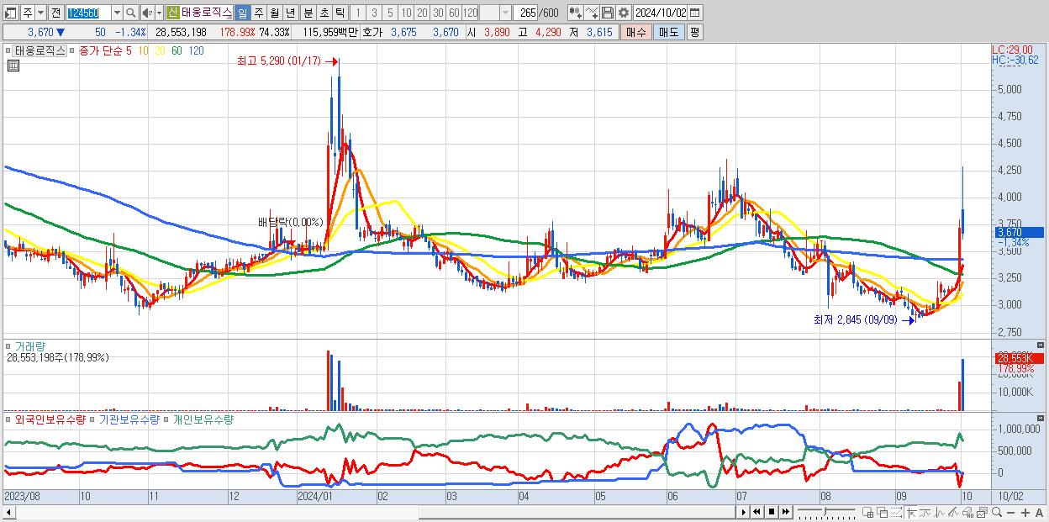Viewport: 1049px width, 522px height.
Task: Click the 20-day moving average legend
Action: click(160, 50)
